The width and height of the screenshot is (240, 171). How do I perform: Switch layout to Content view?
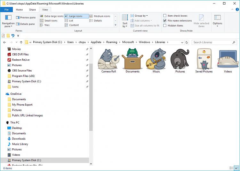pos(72,25)
